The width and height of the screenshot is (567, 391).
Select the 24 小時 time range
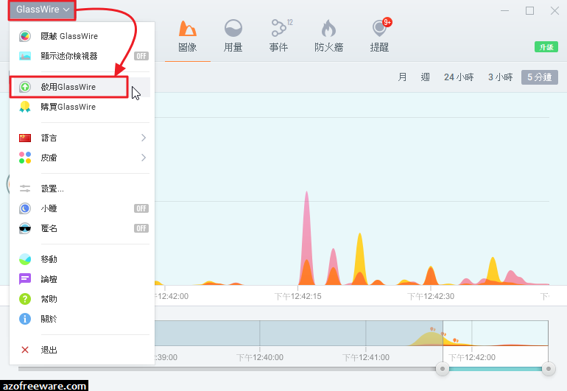[459, 77]
